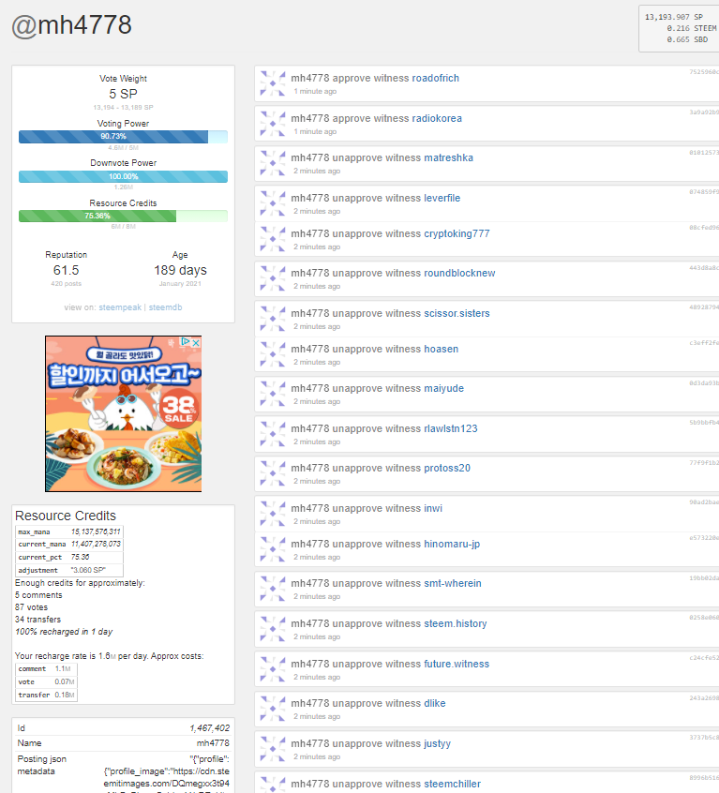Click the avatar icon beside roadofrich approval
719x793 pixels.
273,83
